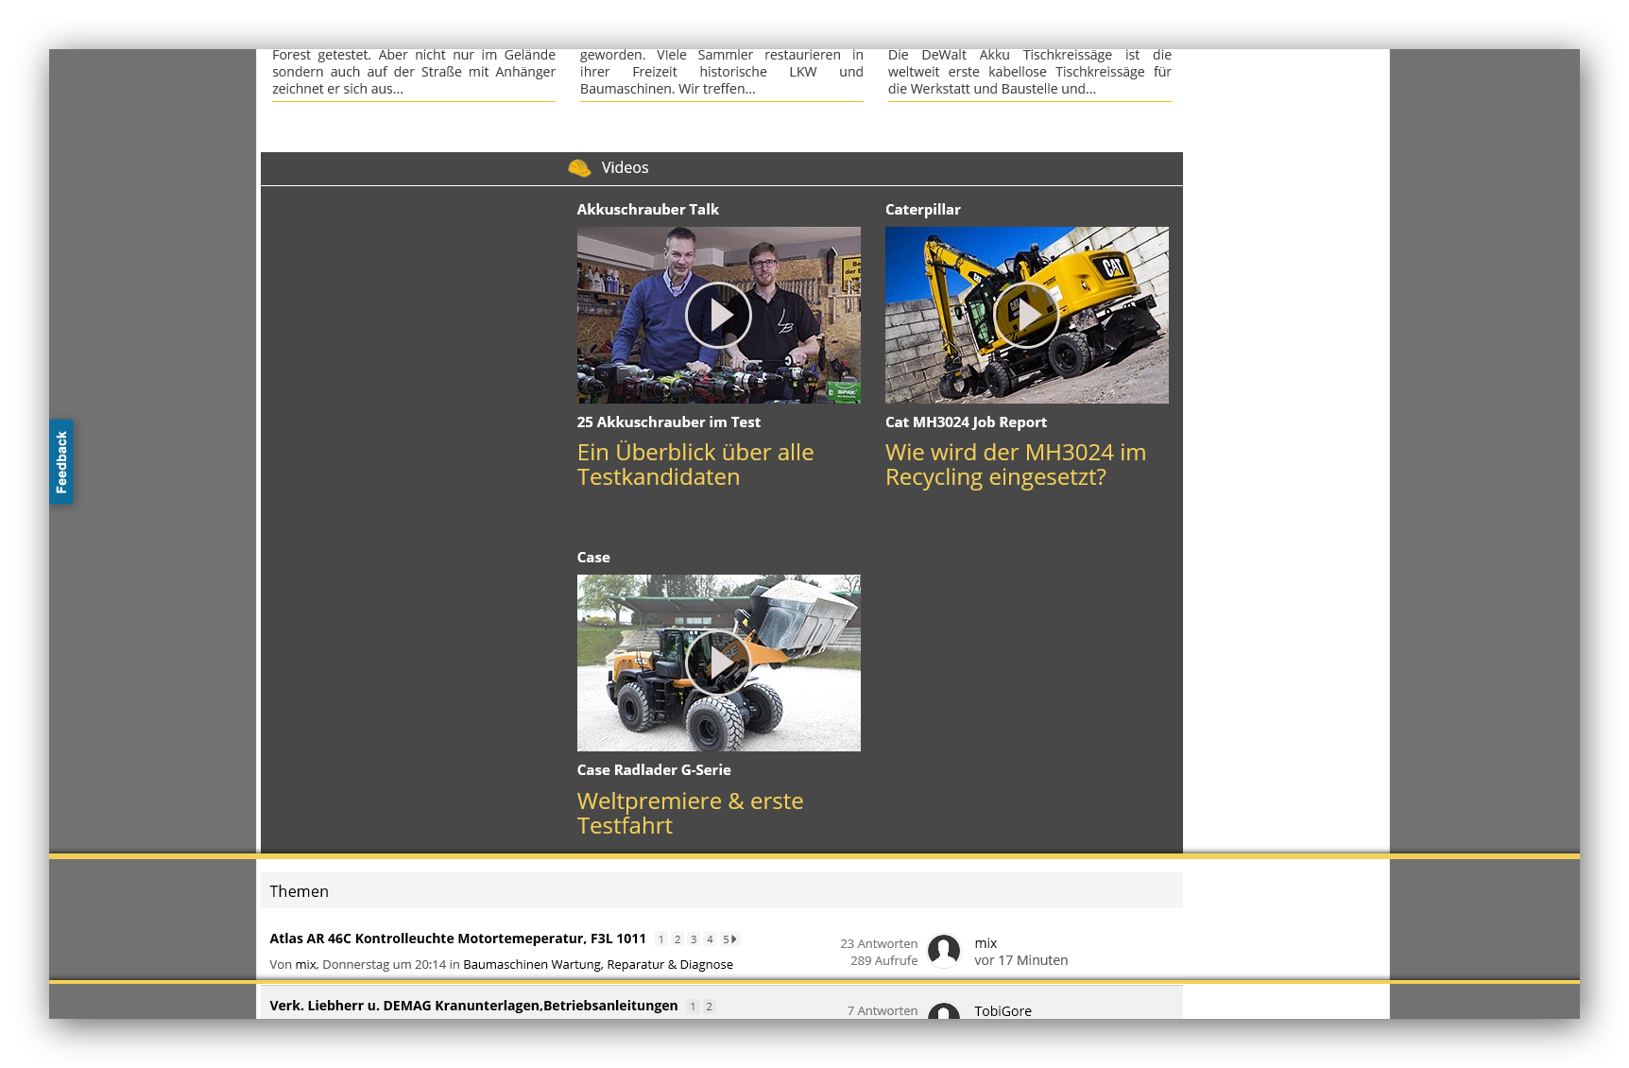The image size is (1629, 1068).
Task: Open the 25 Akkuschrauber im Test title
Action: click(x=668, y=422)
